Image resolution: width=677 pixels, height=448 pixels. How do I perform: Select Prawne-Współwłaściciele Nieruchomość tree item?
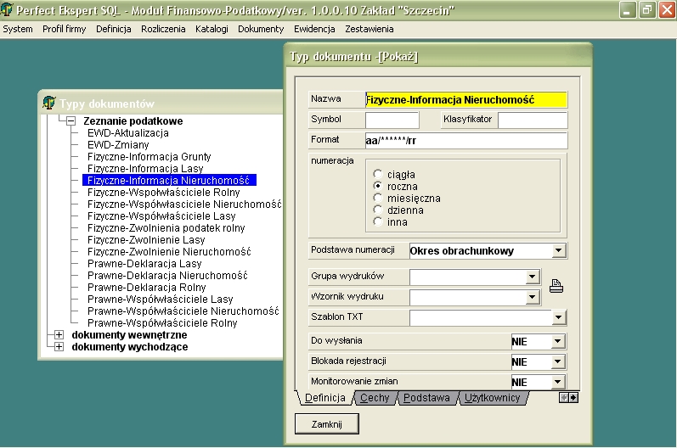click(x=183, y=311)
